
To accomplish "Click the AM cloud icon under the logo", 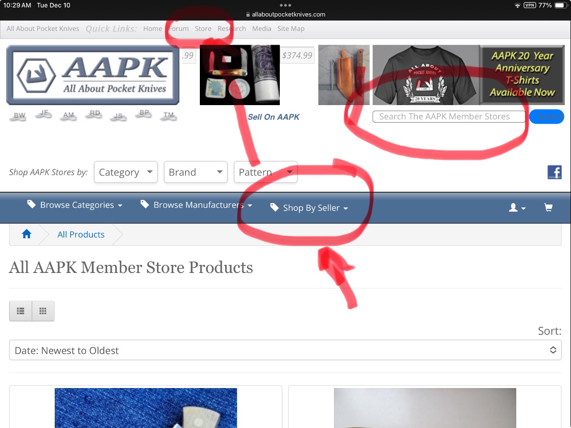I will [69, 116].
